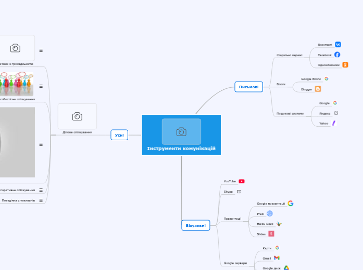The image size is (363, 270).
Task: Click the Haiku Deck bird icon
Action: pyautogui.click(x=279, y=224)
